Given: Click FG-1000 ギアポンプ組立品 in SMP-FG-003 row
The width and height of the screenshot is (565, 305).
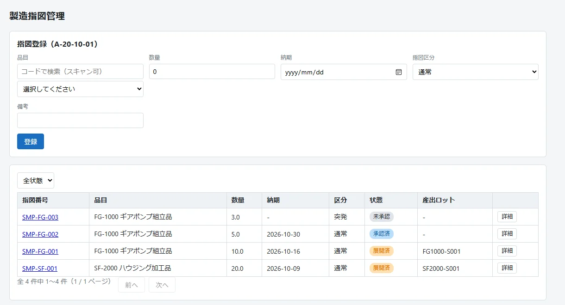Looking at the screenshot, I should point(133,217).
